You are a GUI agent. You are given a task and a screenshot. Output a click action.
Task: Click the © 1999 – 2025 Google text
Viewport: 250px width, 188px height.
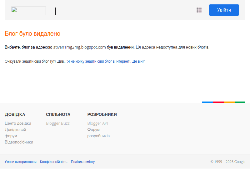click(x=228, y=162)
